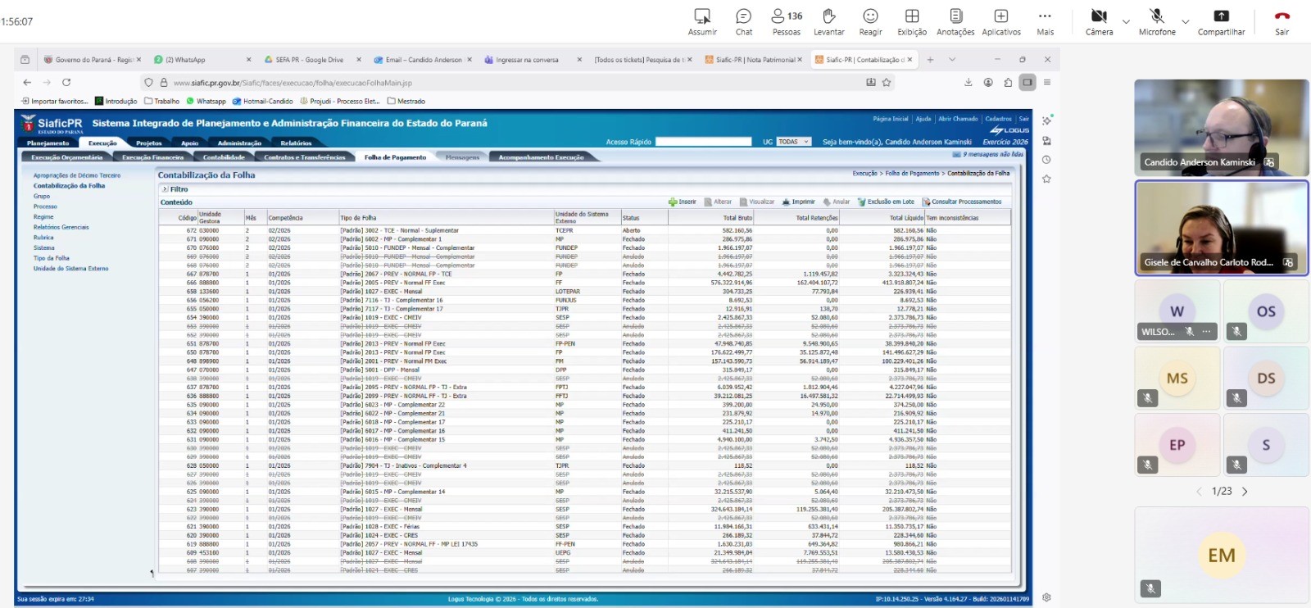Click the Consultar Processamentos button
The image size is (1311, 608).
click(962, 202)
